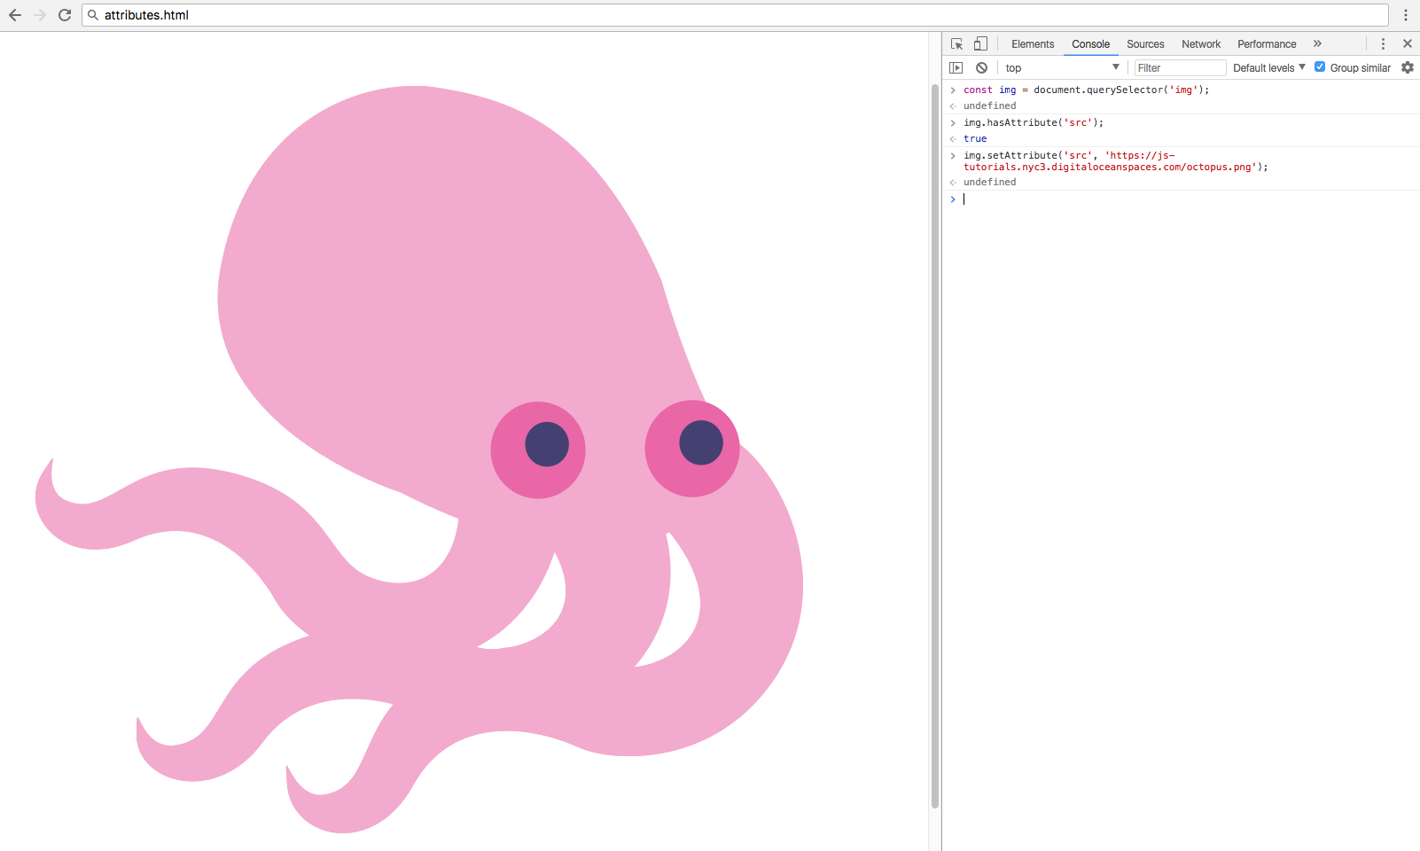Switch to the Sources tab

pyautogui.click(x=1145, y=43)
